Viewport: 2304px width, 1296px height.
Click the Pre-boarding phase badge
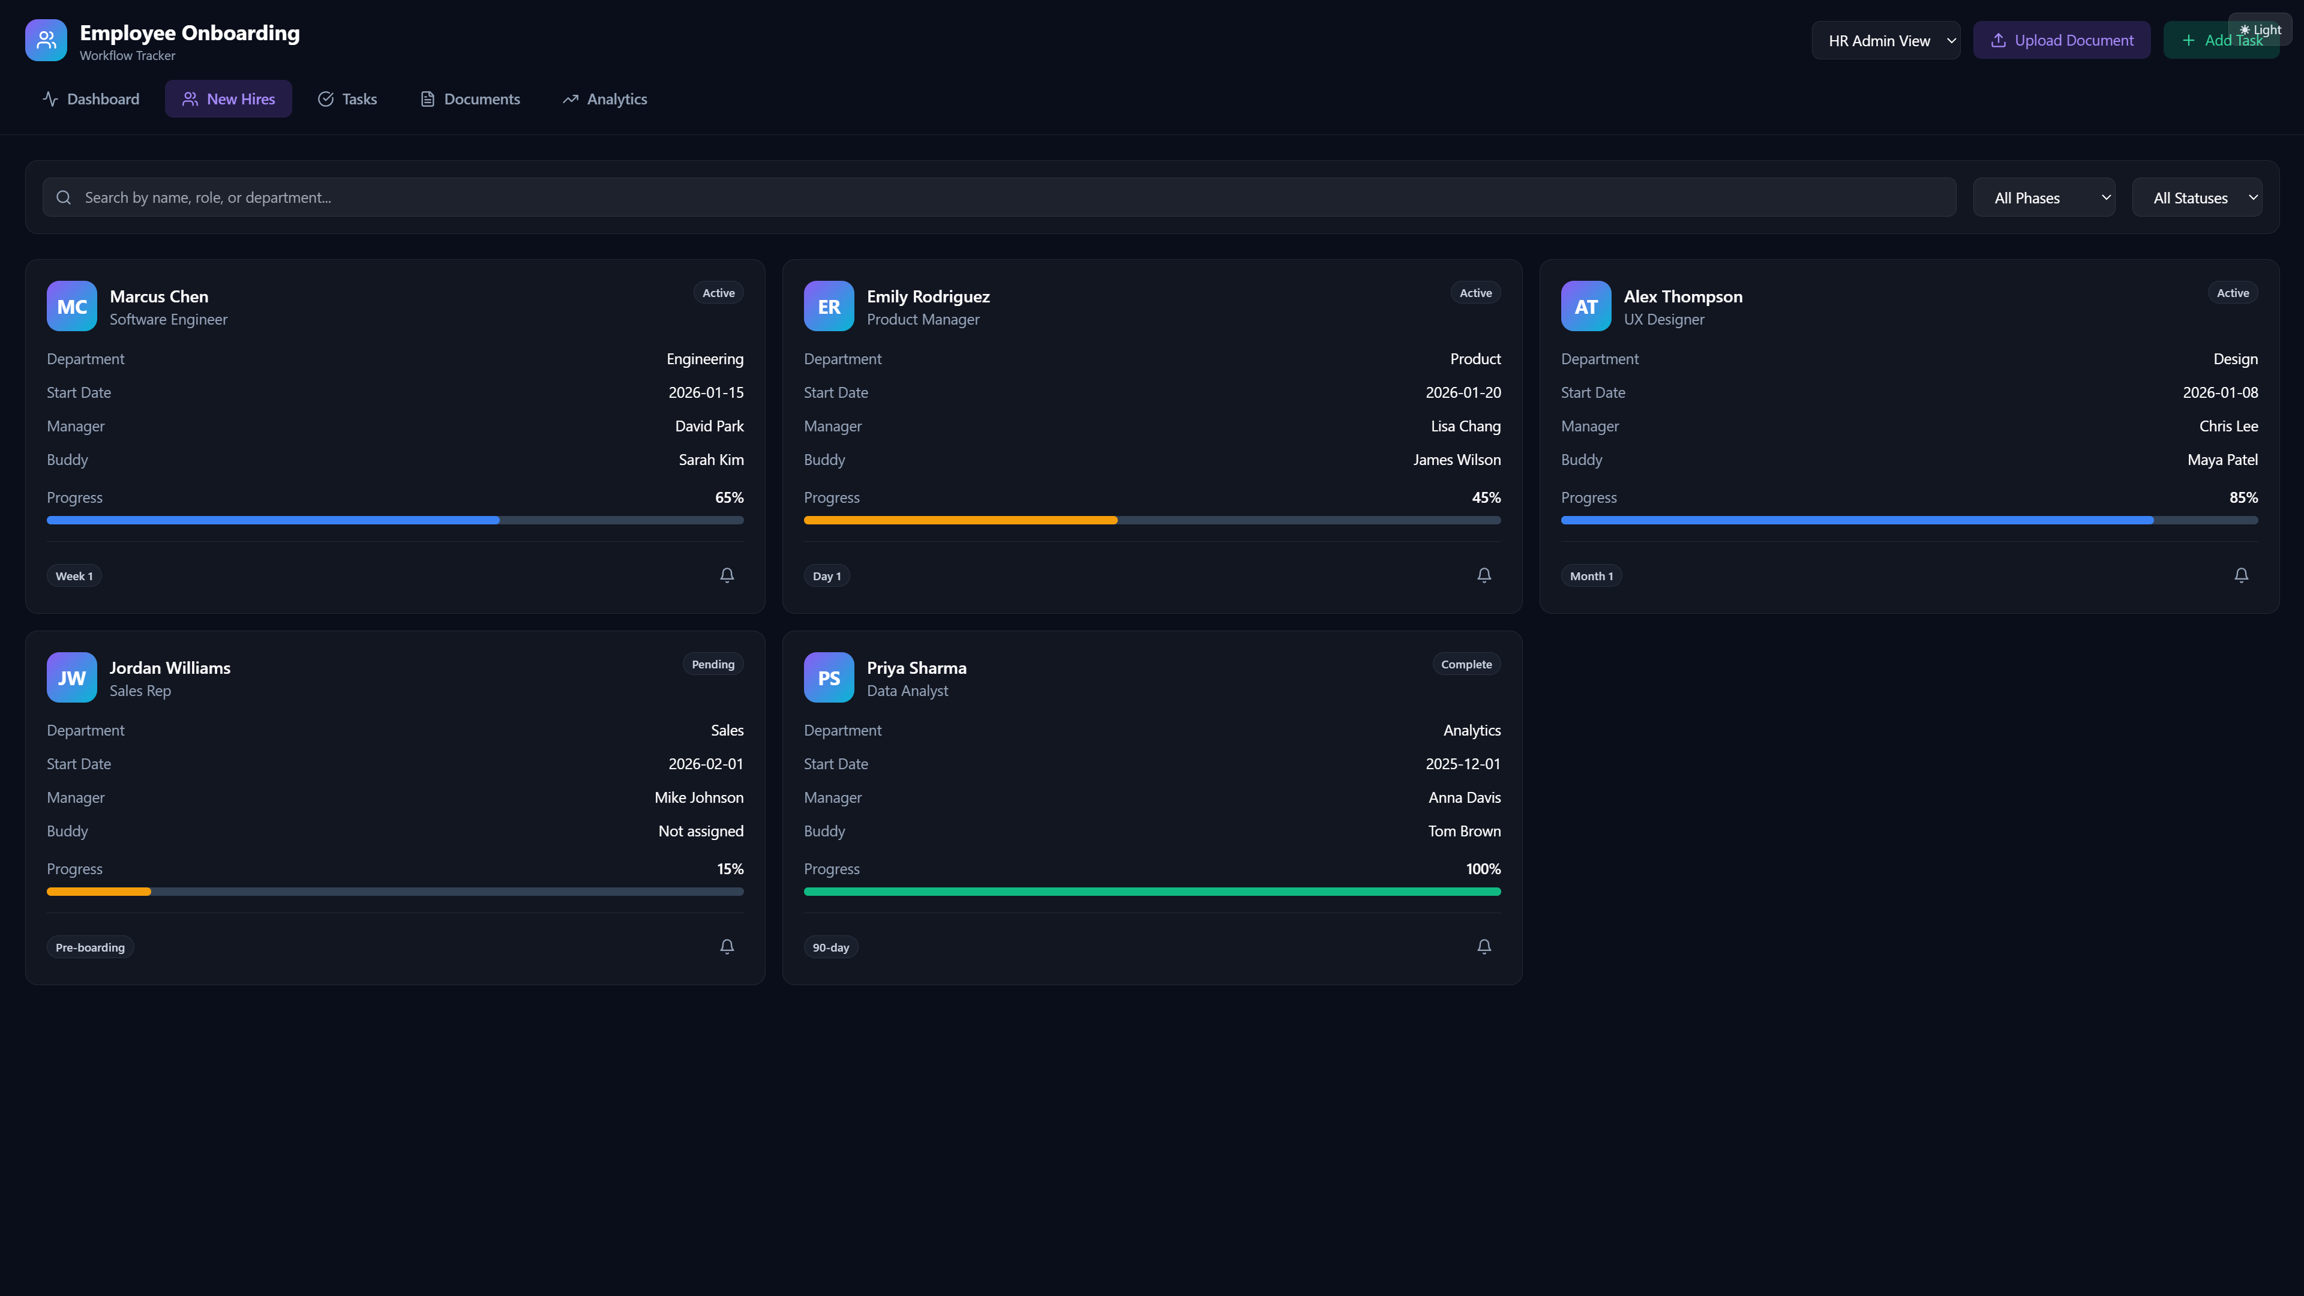coord(91,947)
